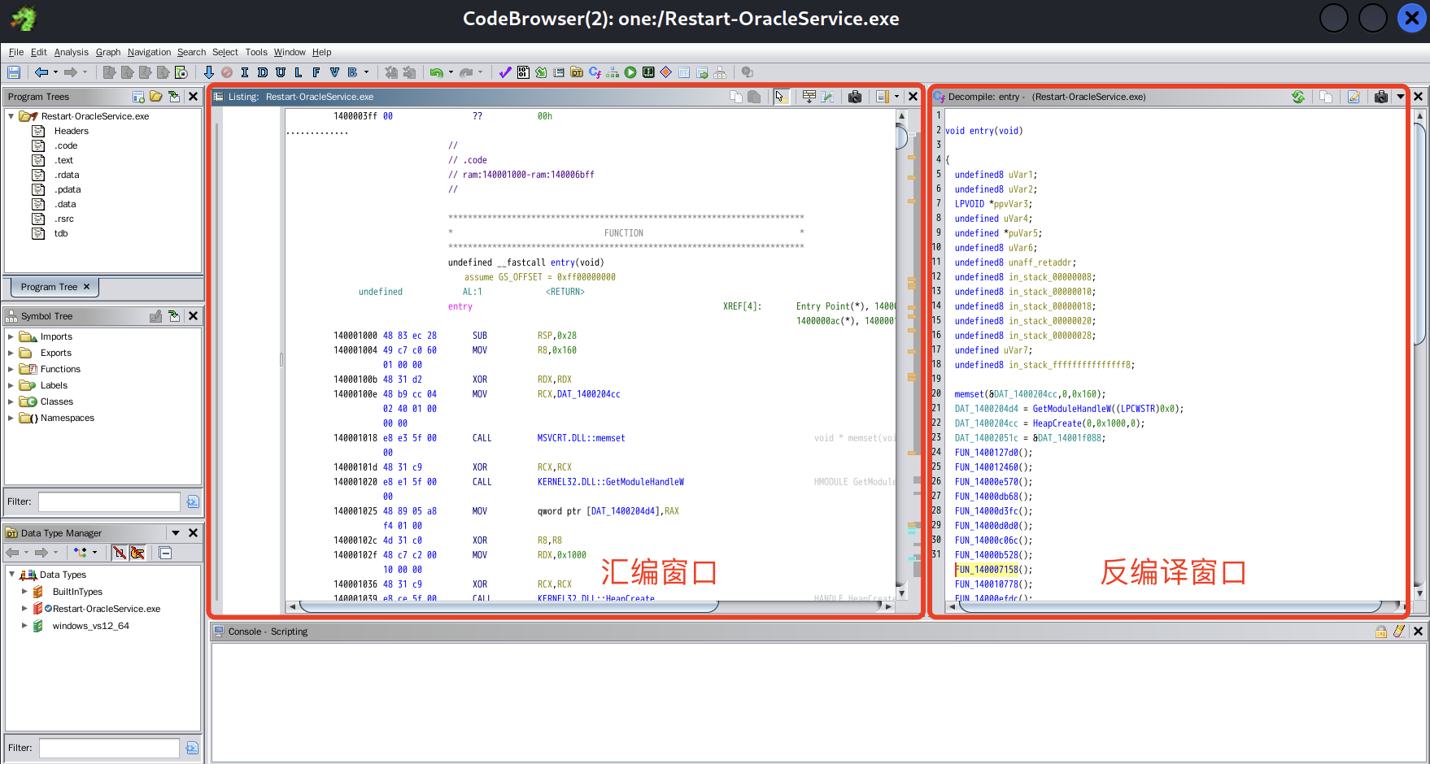Click the Data Type Manager toolbar icon
1430x764 pixels.
577,72
